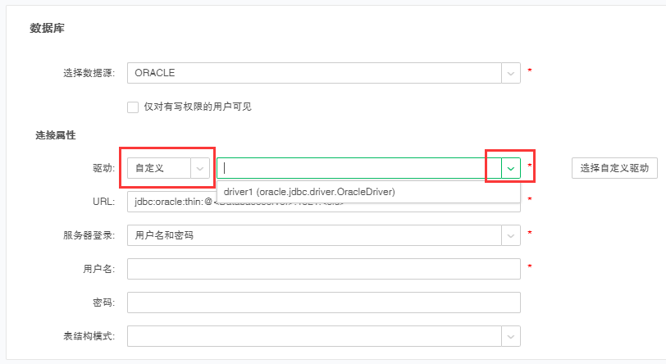The image size is (666, 364).
Task: Click the ORACLE data source text box
Action: pyautogui.click(x=314, y=73)
